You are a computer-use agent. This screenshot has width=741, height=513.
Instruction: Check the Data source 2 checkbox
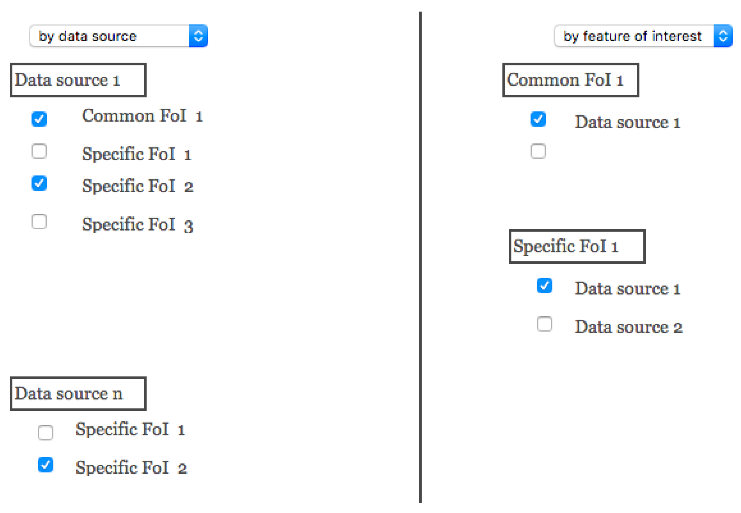click(545, 324)
